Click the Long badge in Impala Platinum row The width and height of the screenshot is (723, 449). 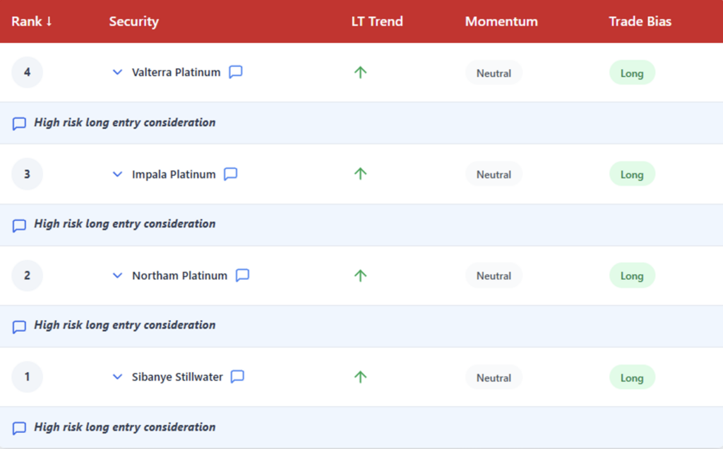click(632, 175)
